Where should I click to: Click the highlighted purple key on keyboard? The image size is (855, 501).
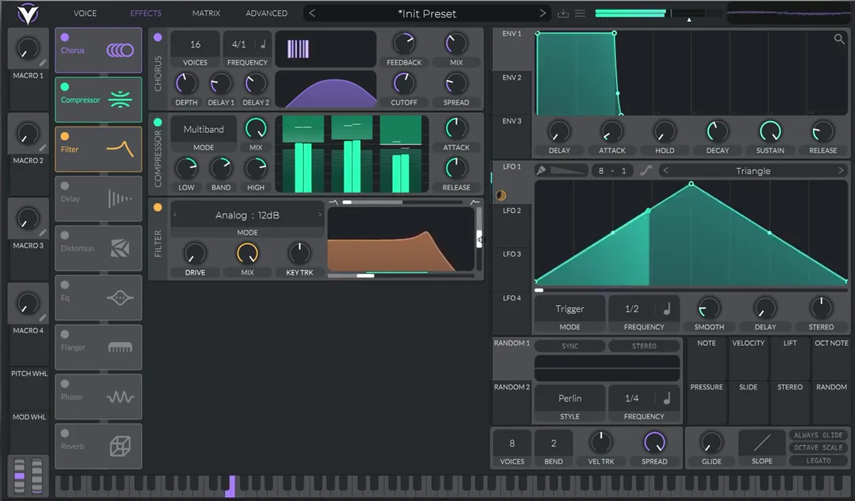(x=230, y=486)
